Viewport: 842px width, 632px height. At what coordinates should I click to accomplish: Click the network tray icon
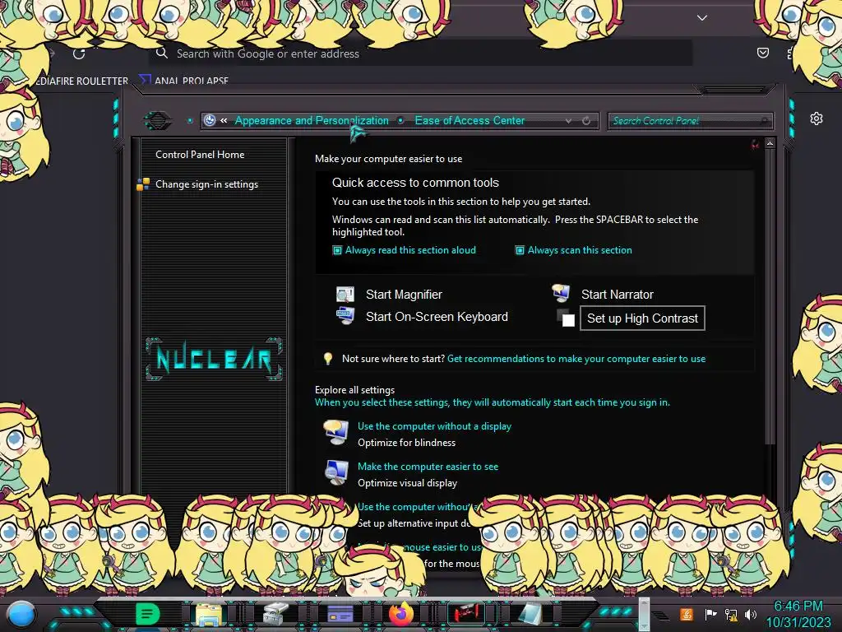[x=730, y=614]
